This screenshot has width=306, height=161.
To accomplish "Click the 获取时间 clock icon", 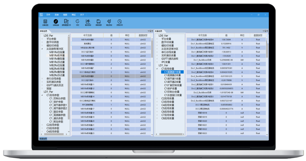I will point(120,22).
